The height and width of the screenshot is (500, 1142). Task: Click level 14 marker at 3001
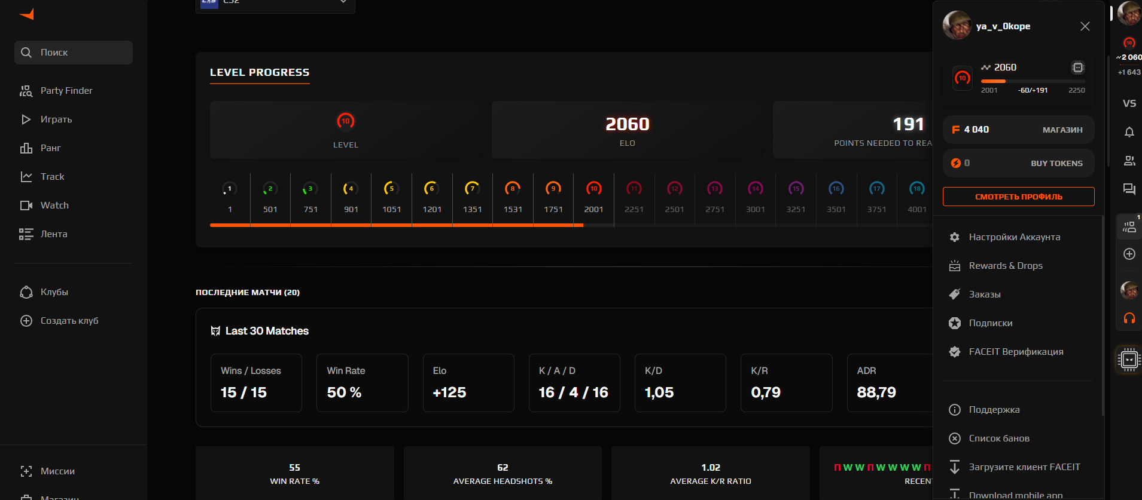pyautogui.click(x=756, y=189)
